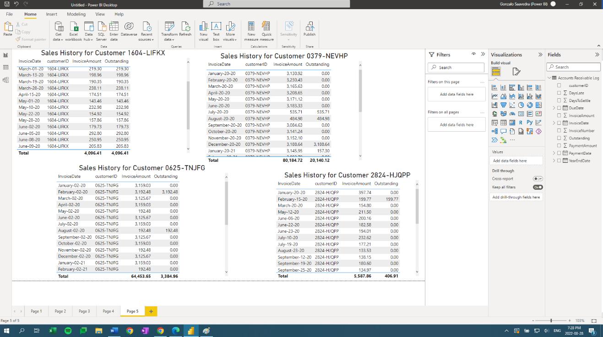Image resolution: width=603 pixels, height=337 pixels.
Task: Select the Build visual icon
Action: pos(496,72)
